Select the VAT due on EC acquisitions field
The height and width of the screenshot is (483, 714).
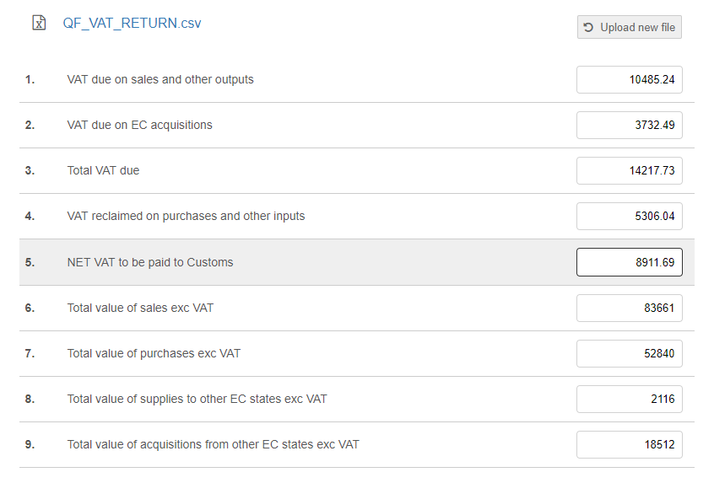630,126
